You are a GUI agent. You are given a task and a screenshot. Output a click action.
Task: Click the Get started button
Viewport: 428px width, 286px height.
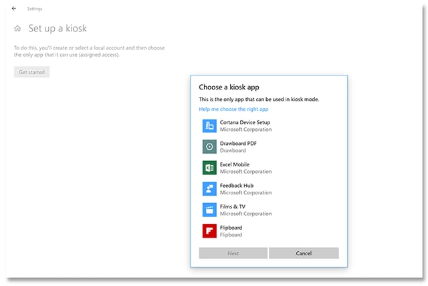coord(31,72)
